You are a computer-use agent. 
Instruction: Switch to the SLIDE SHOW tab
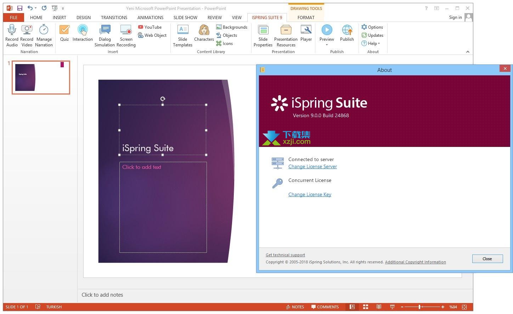click(185, 17)
